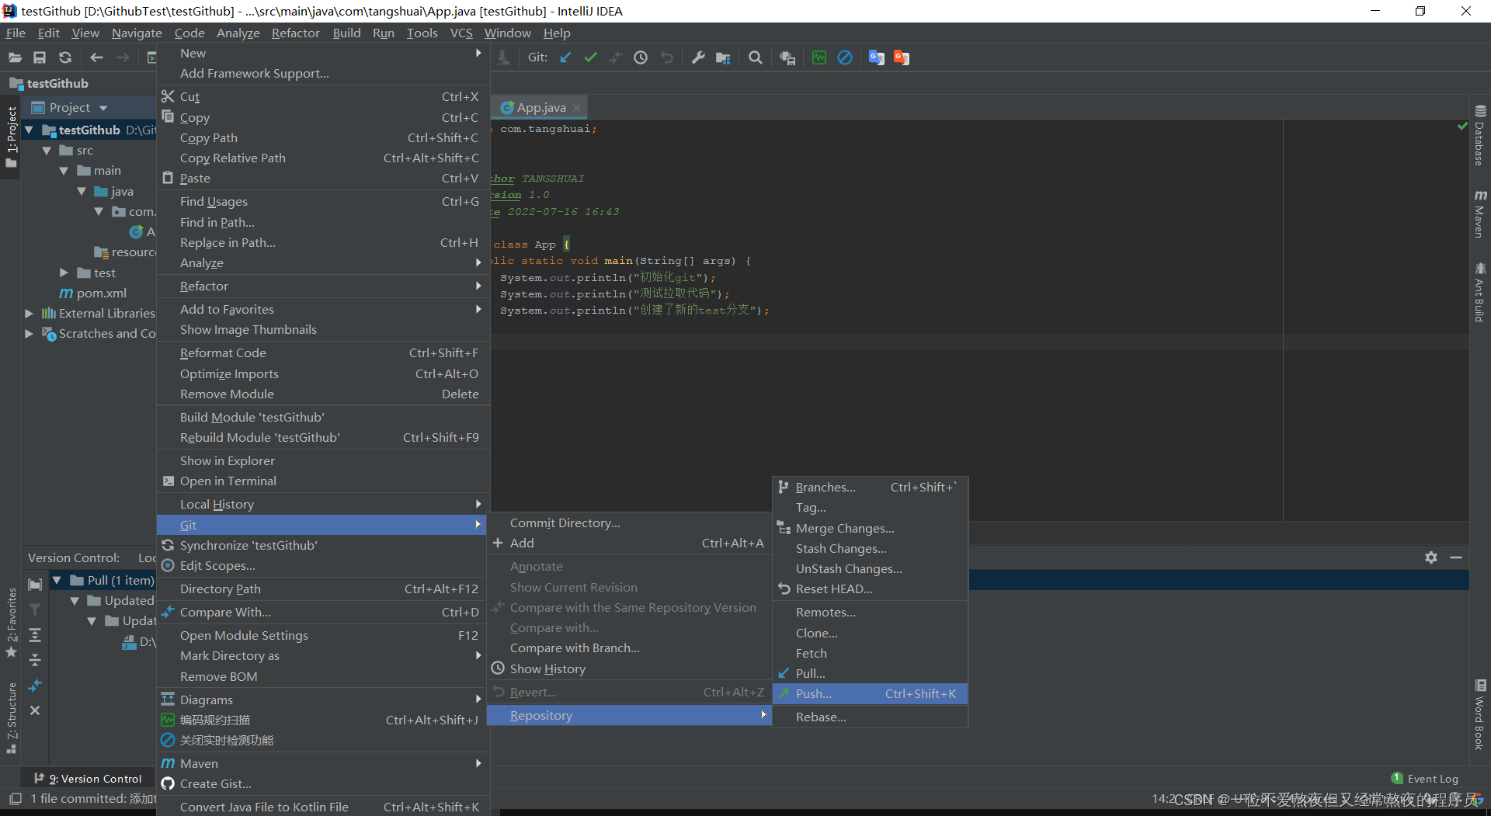Click the blue Translate plugin icon
Screen dimensions: 1491x816
point(877,57)
